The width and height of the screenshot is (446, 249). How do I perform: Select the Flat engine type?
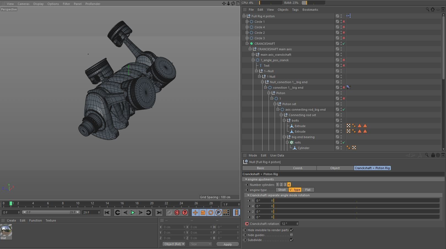pyautogui.click(x=308, y=190)
